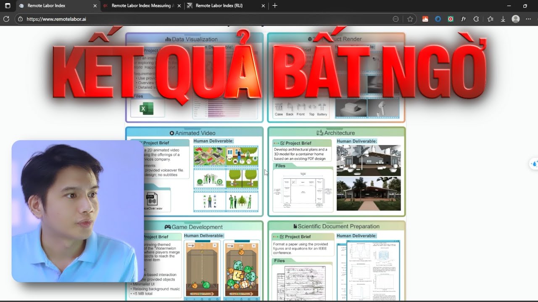
Task: Open the lower architecture house render image
Action: (369, 194)
